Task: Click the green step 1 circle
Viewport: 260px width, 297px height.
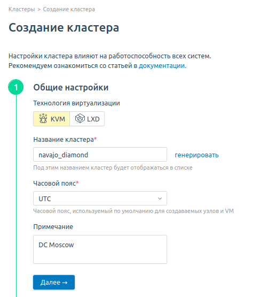Action: coord(16,87)
